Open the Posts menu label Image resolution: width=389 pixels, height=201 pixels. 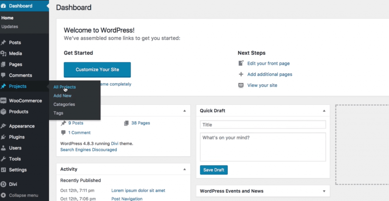[15, 42]
